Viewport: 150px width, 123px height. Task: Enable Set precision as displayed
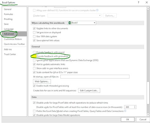[34, 32]
